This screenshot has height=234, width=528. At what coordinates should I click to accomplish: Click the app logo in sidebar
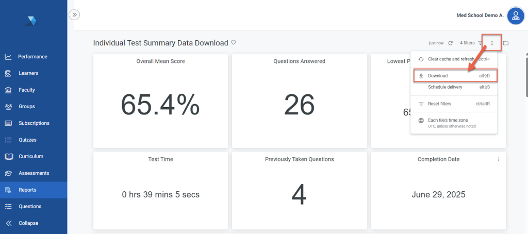(x=32, y=21)
